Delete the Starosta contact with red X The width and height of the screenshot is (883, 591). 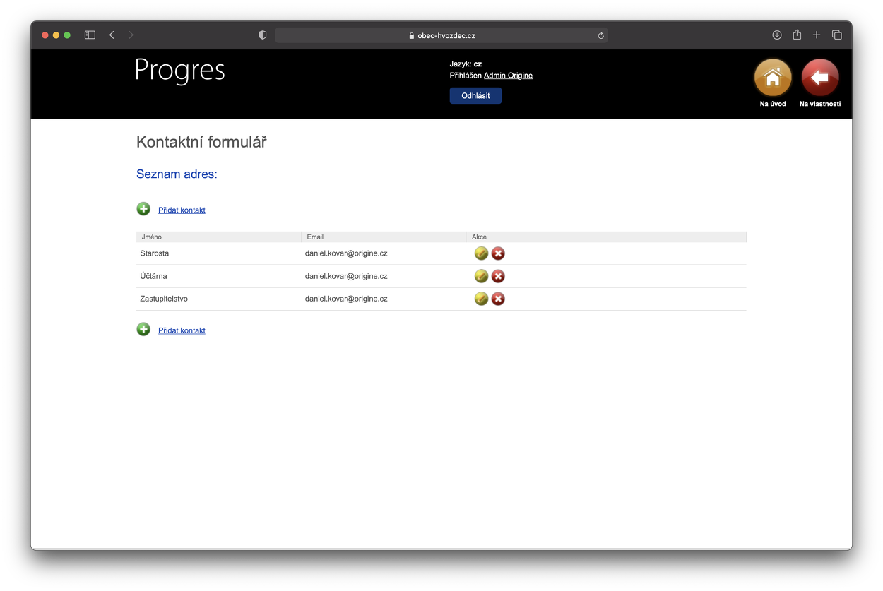(498, 253)
